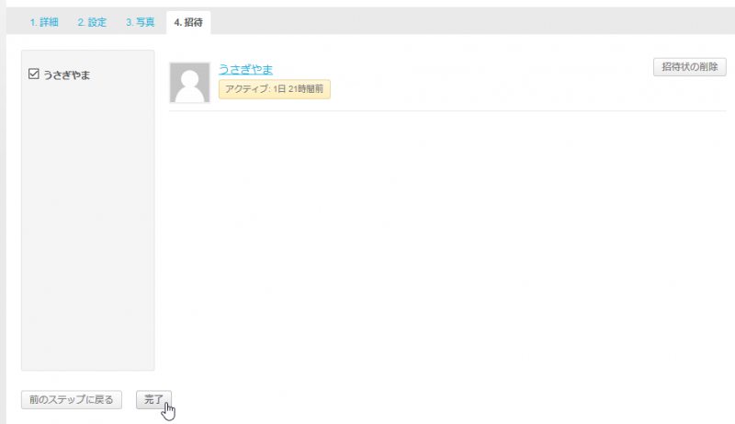Go to the 3. 写真 tab
Image resolution: width=735 pixels, height=424 pixels.
coord(141,22)
